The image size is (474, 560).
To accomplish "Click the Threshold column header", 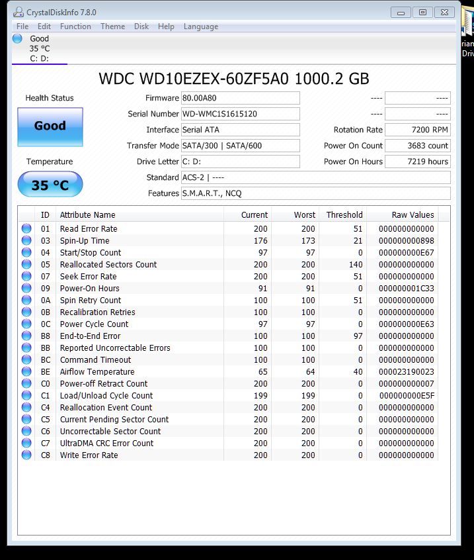I will 342,215.
